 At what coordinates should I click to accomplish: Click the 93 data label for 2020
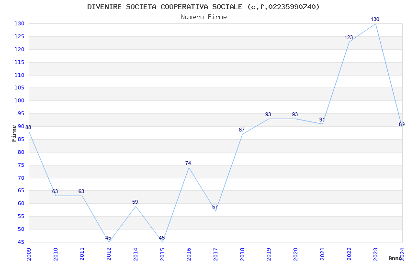point(295,115)
